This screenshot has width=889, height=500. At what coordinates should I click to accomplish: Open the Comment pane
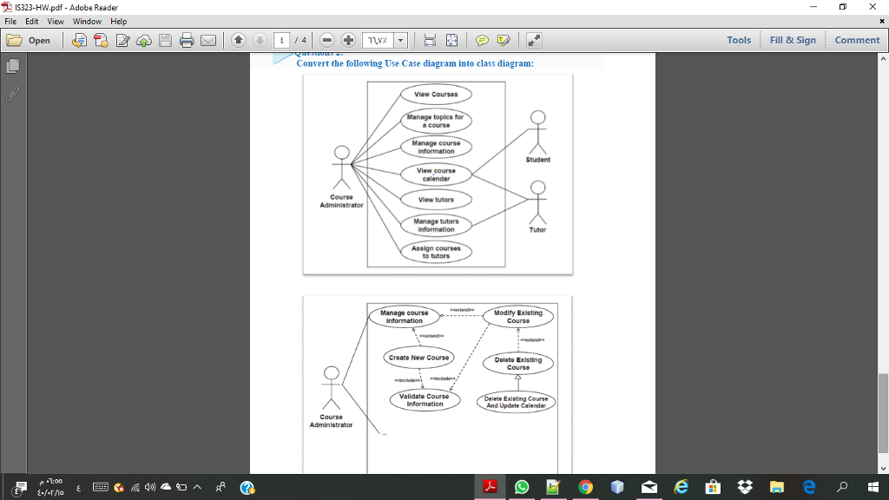857,40
